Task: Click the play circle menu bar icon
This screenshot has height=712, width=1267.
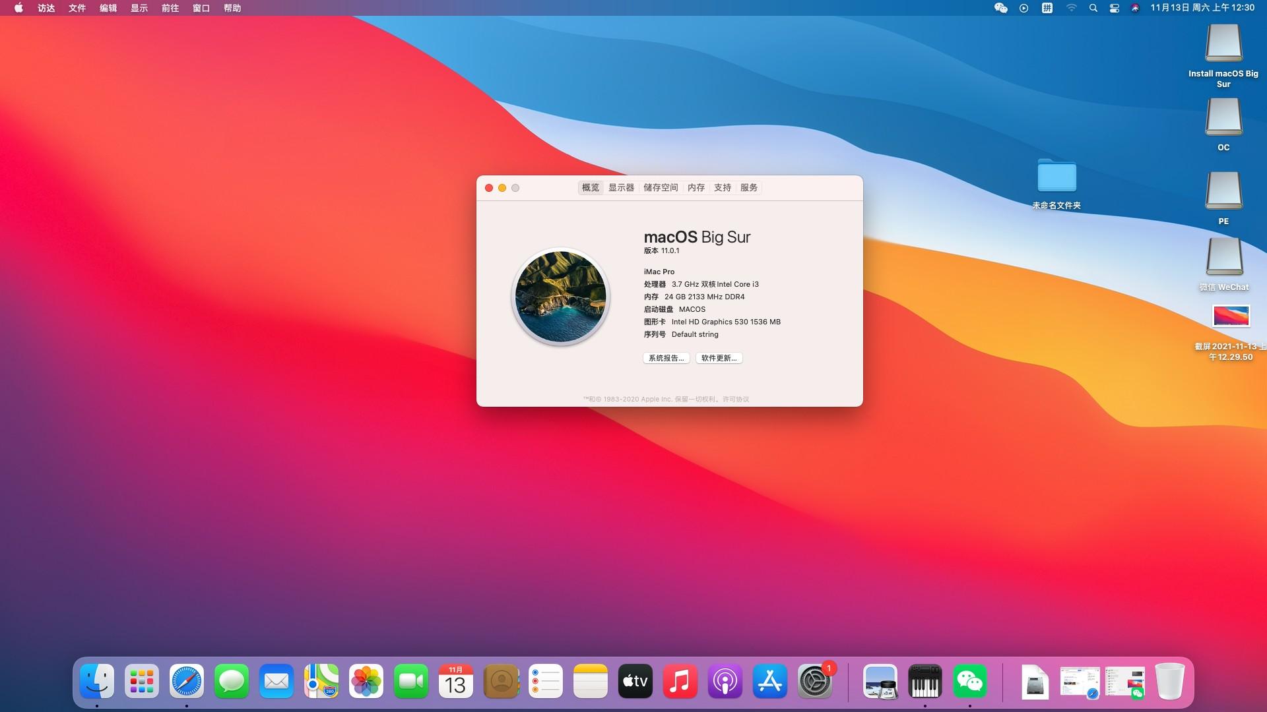Action: (1023, 8)
